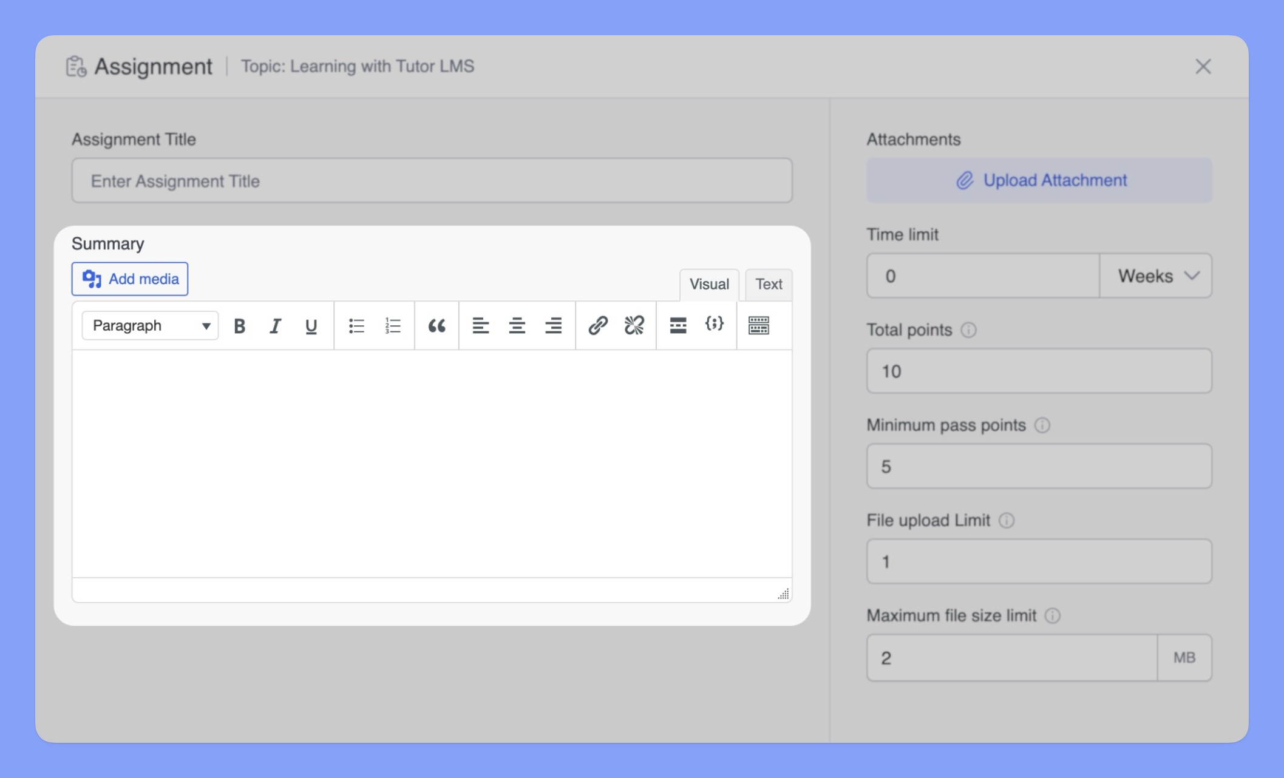The width and height of the screenshot is (1284, 778).
Task: Click the bulleted list toggle icon
Action: coord(357,325)
